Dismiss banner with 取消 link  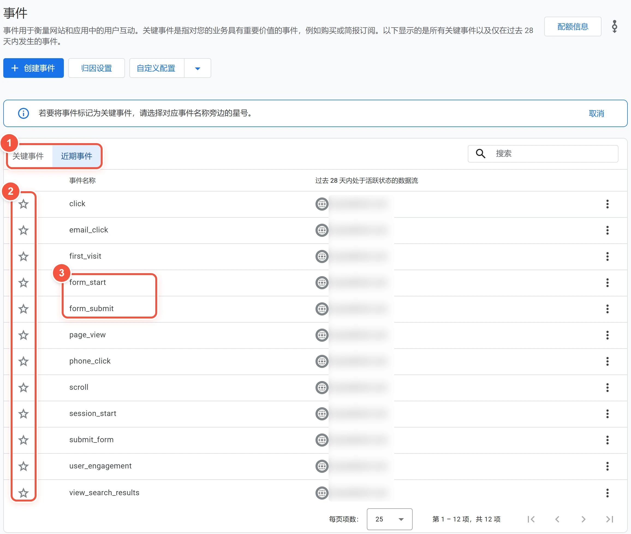596,114
